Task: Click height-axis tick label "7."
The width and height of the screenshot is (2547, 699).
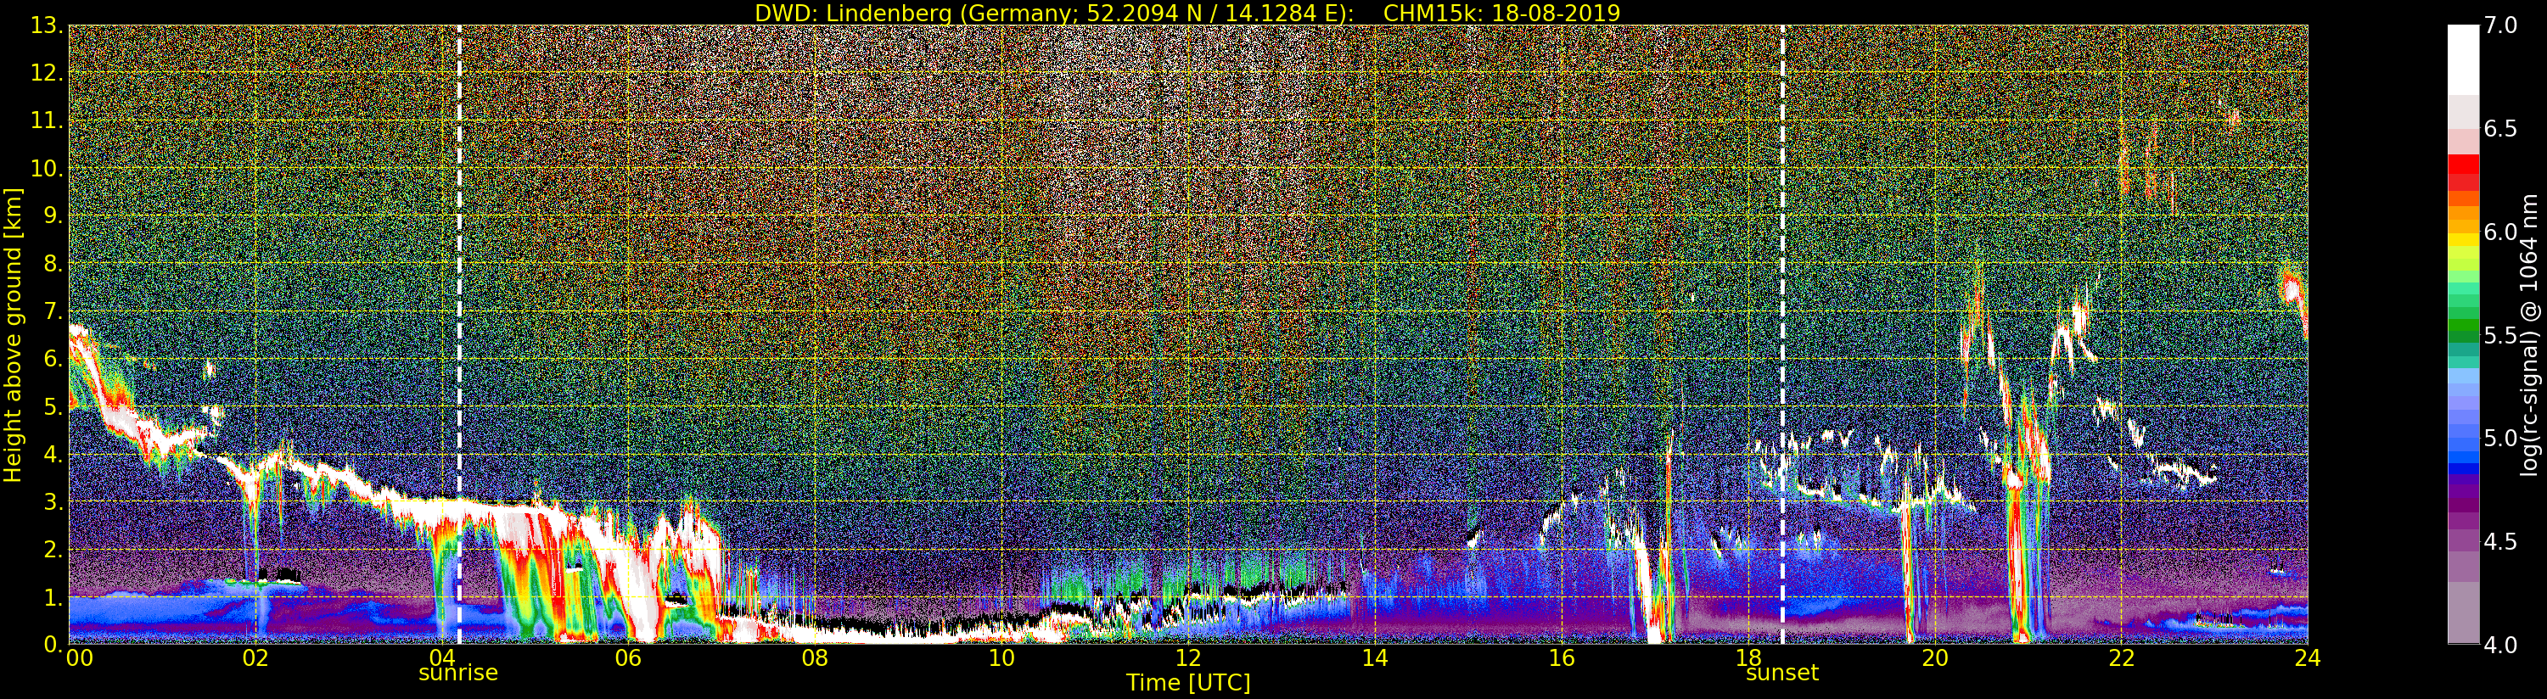Action: [x=53, y=311]
